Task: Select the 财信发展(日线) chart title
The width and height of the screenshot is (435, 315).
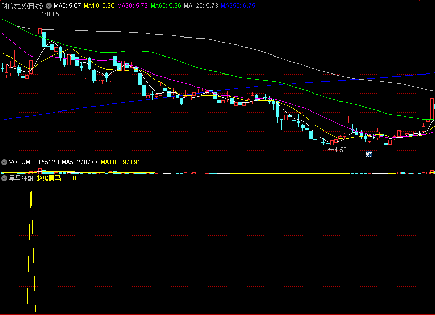Action: tap(22, 6)
